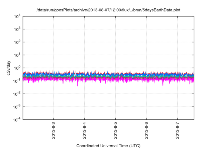Click the 10^3 y-axis tick label

(17, 29)
